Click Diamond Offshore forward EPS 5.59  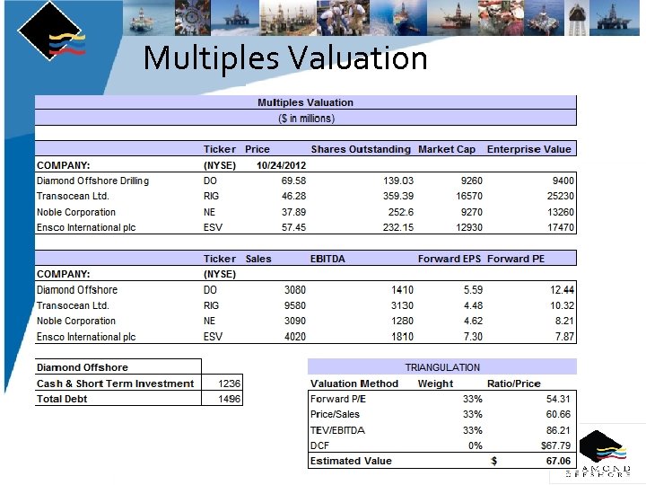[x=473, y=290]
